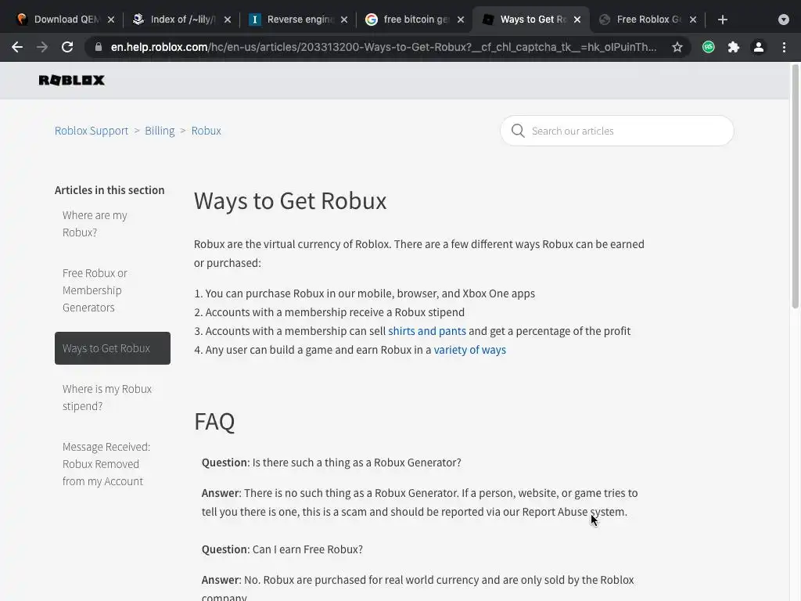Go back using the browser back arrow

coord(17,47)
